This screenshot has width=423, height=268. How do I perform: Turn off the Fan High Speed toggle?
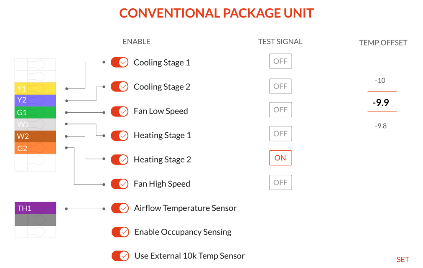(120, 184)
